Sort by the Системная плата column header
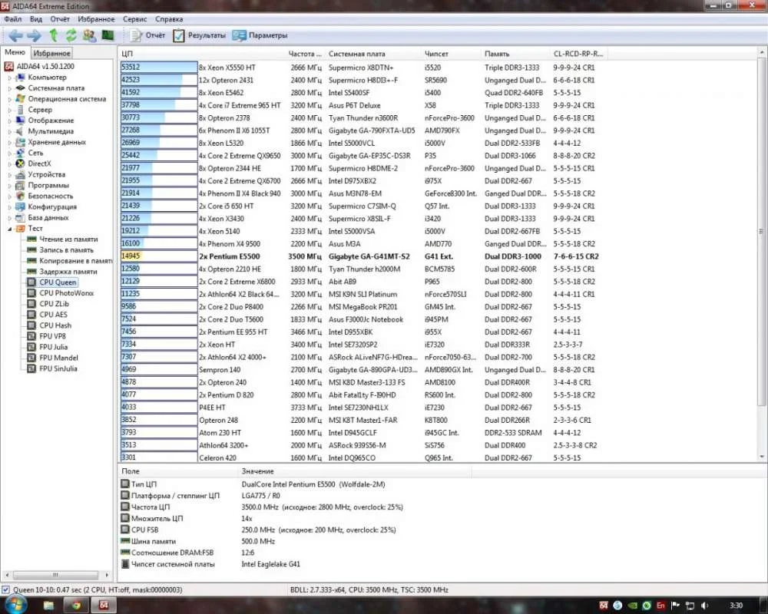768x614 pixels. (x=356, y=54)
